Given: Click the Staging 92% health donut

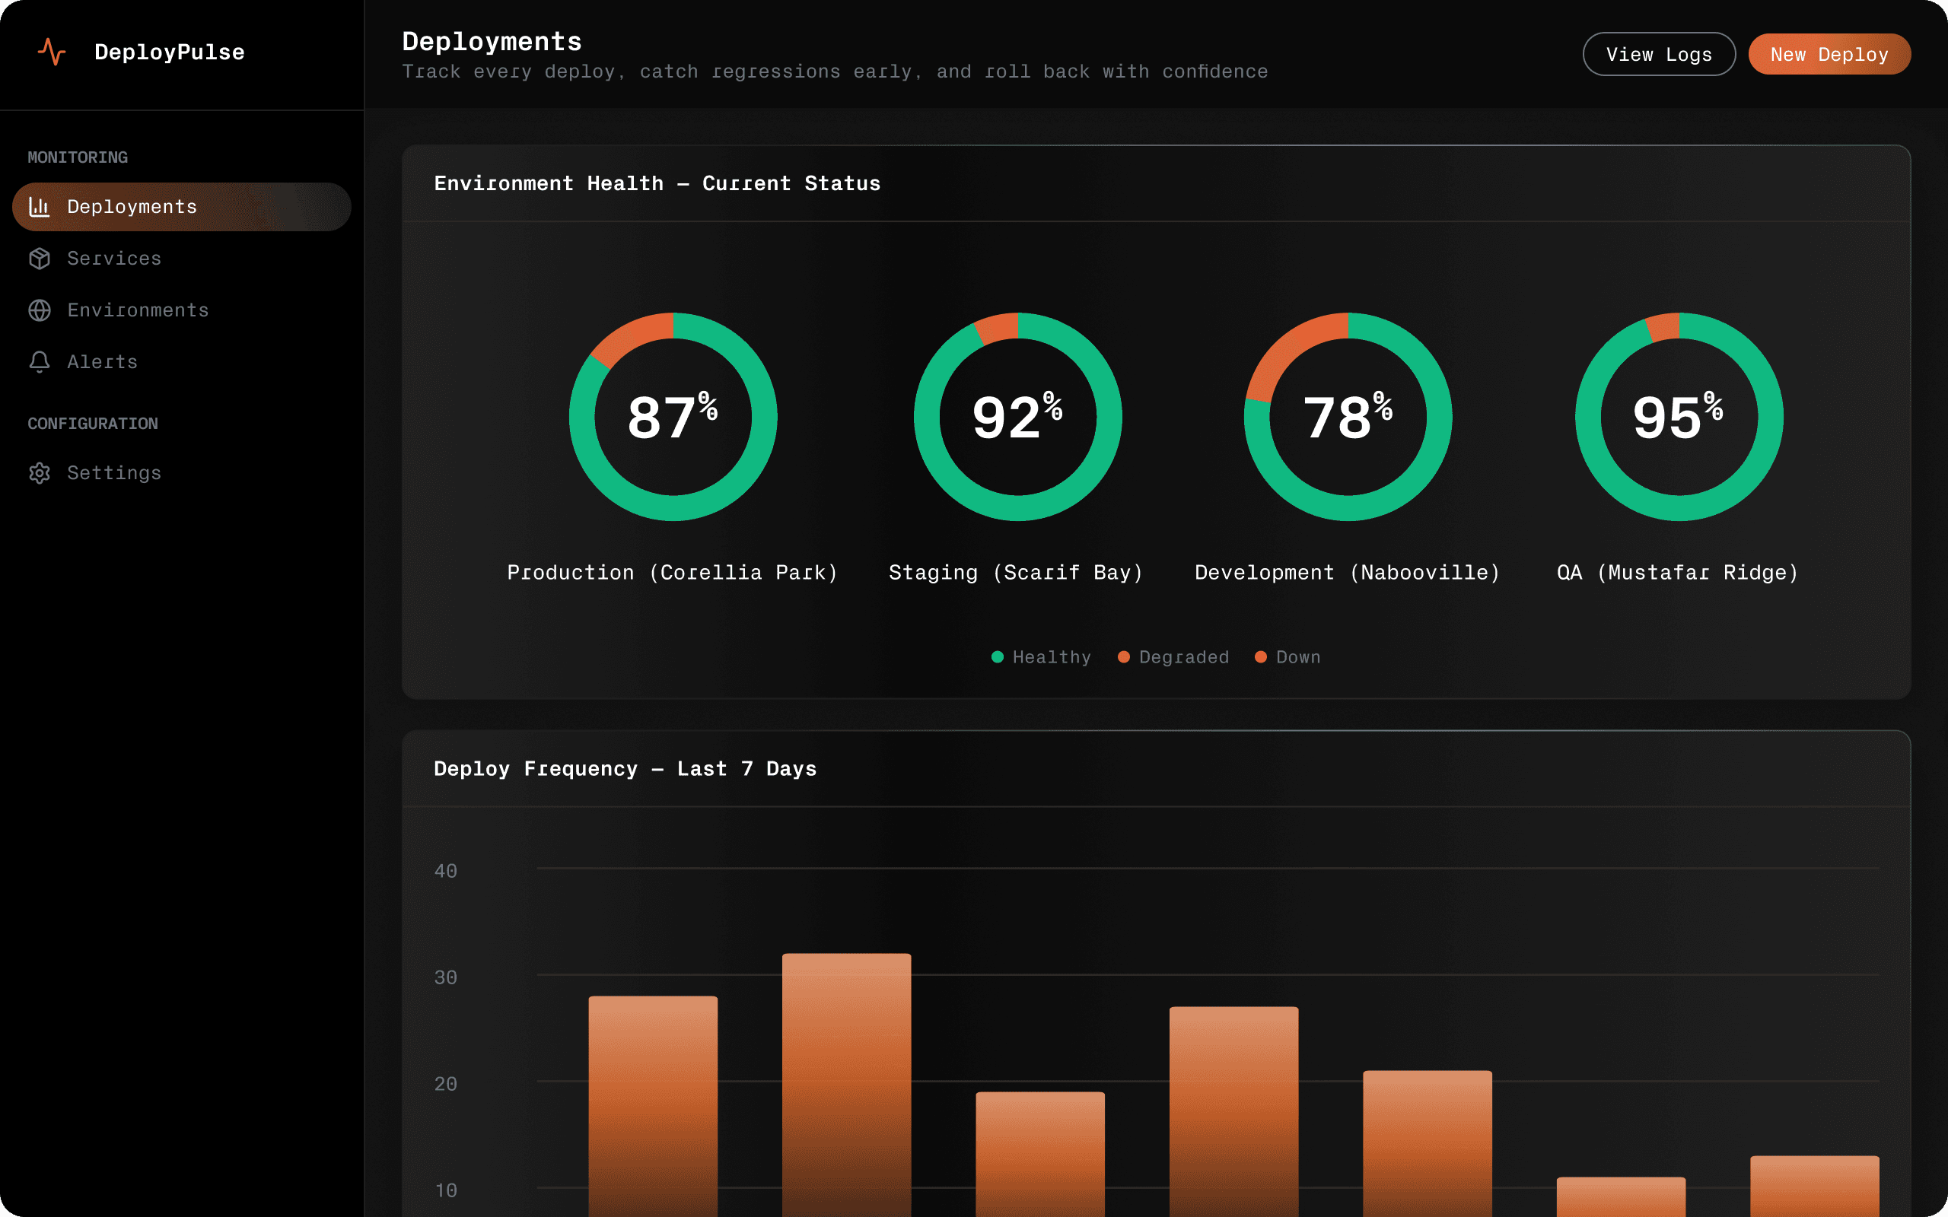Looking at the screenshot, I should 1017,417.
